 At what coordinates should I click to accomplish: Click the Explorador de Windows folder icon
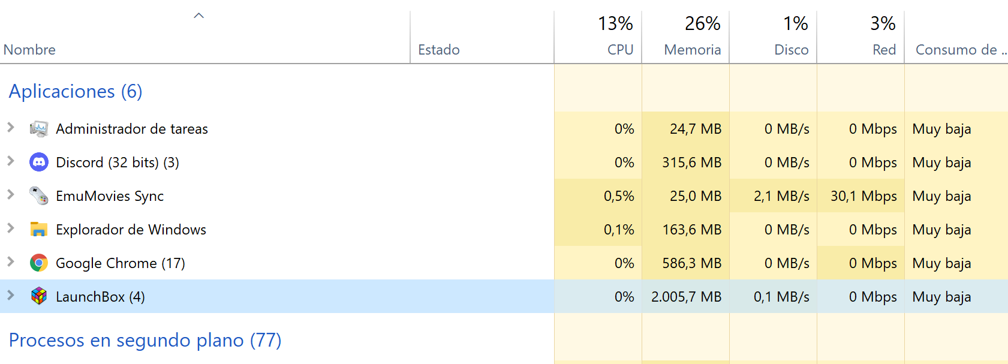click(x=39, y=230)
